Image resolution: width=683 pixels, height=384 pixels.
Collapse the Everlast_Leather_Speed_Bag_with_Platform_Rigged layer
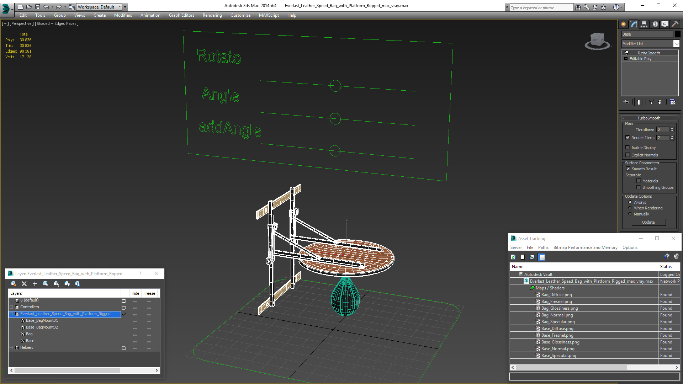[11, 314]
